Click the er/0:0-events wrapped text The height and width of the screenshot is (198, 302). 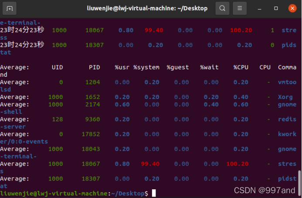pyautogui.click(x=24, y=141)
